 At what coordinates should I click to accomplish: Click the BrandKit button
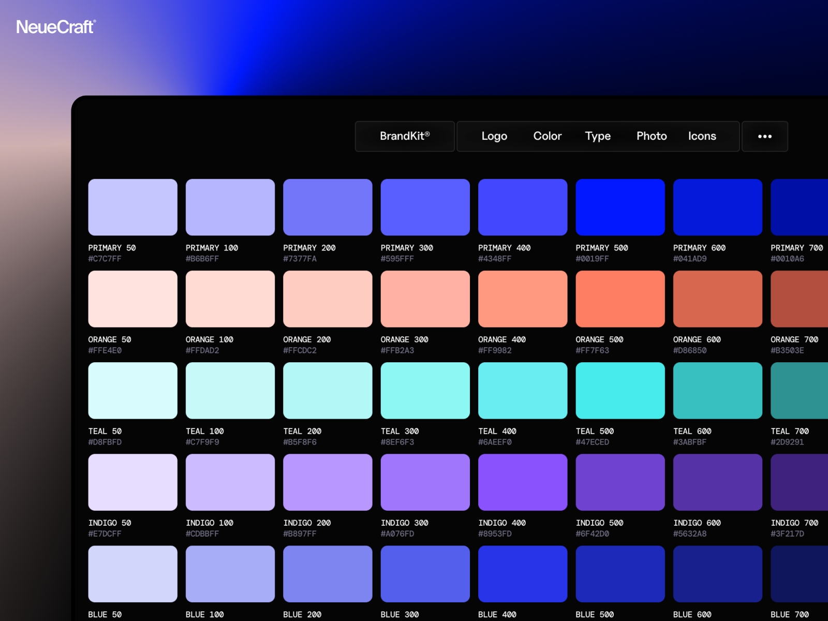[404, 136]
